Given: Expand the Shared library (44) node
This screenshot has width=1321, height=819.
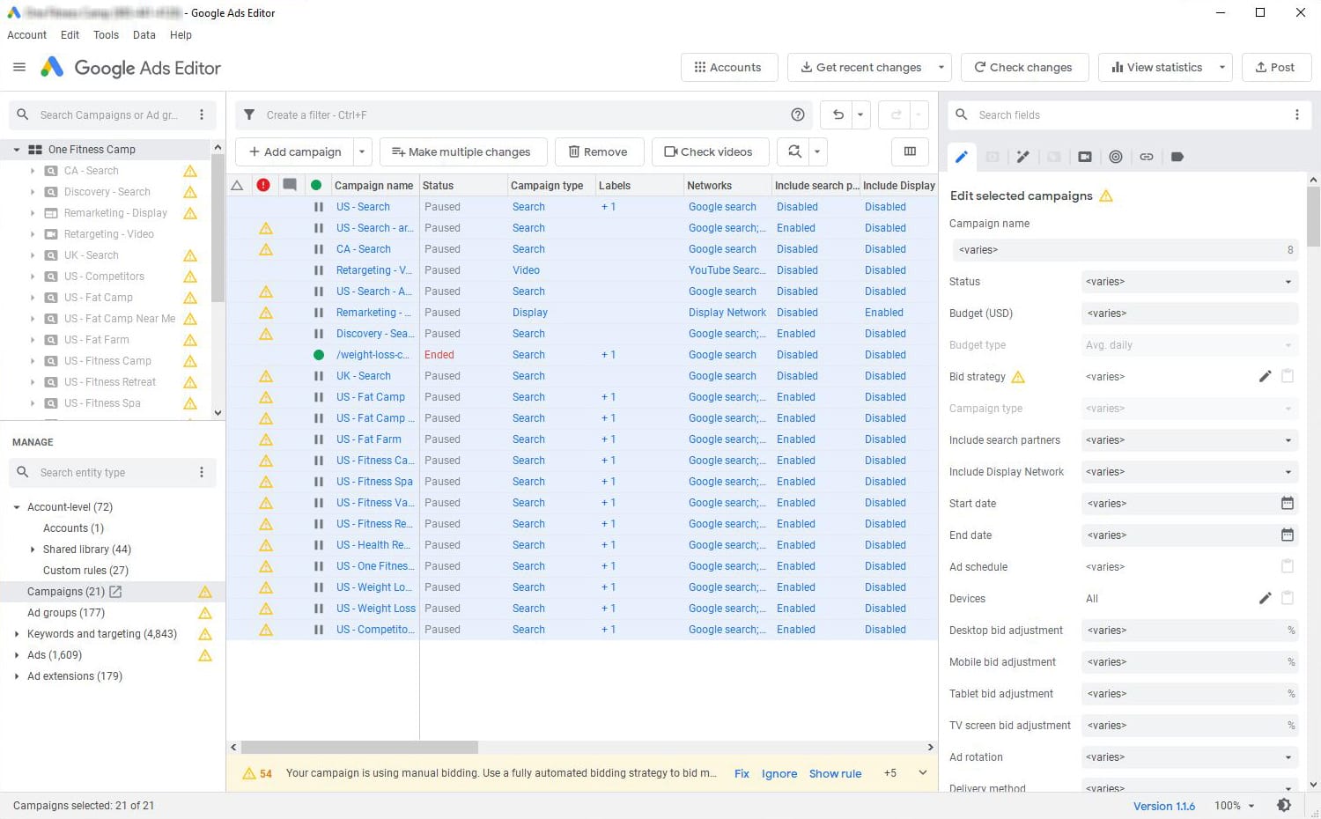Looking at the screenshot, I should [x=33, y=550].
